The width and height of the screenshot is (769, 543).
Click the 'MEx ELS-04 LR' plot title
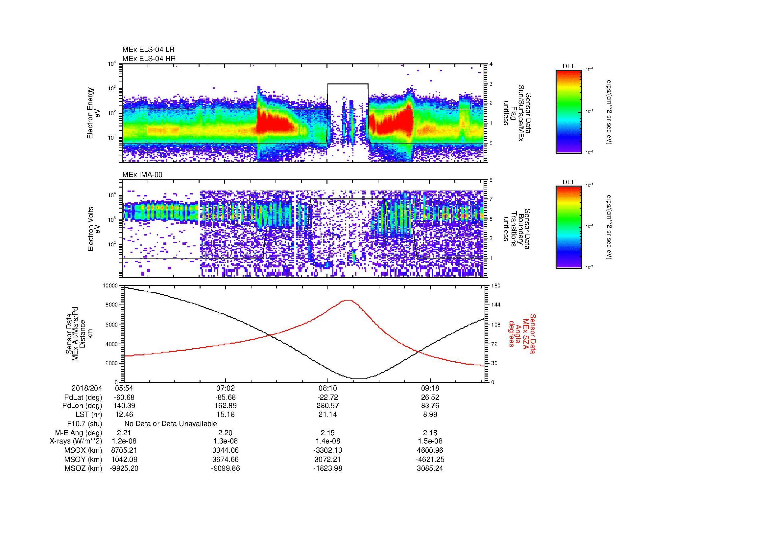148,50
